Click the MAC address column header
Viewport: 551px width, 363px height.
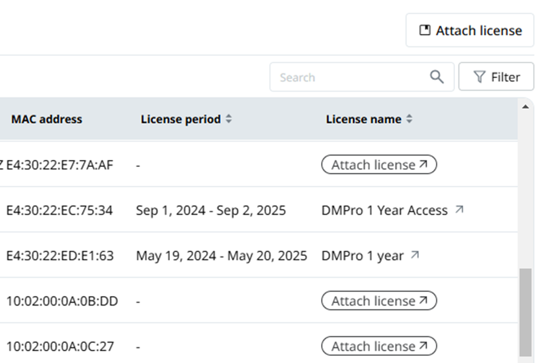click(x=47, y=120)
